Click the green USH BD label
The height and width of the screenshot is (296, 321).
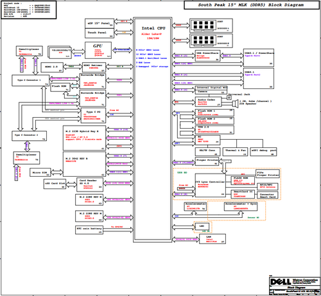pyautogui.click(x=182, y=172)
